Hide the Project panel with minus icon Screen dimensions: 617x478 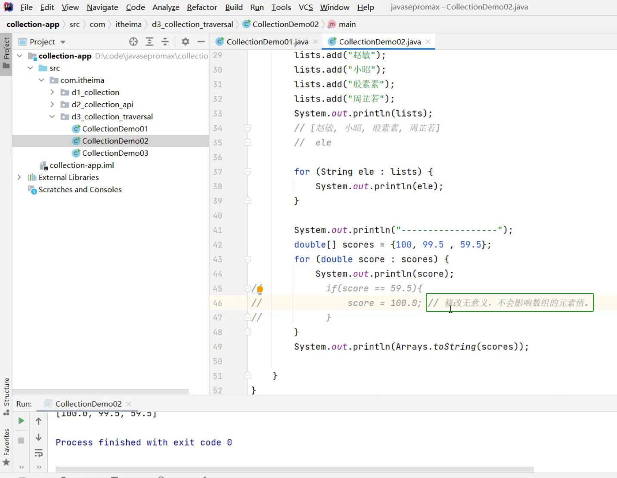[201, 41]
